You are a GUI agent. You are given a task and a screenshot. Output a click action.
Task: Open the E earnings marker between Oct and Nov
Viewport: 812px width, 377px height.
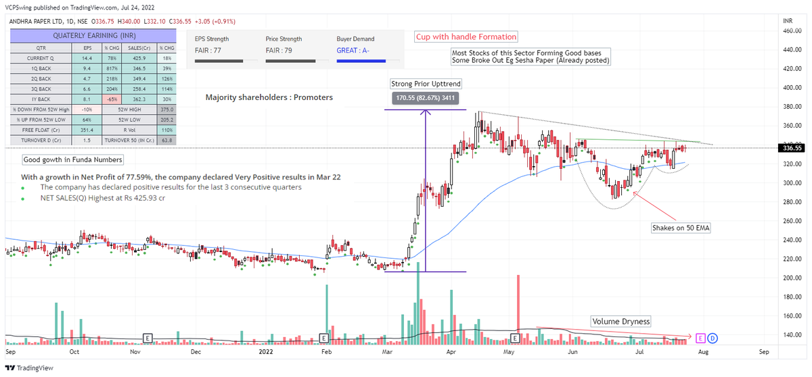pos(146,337)
